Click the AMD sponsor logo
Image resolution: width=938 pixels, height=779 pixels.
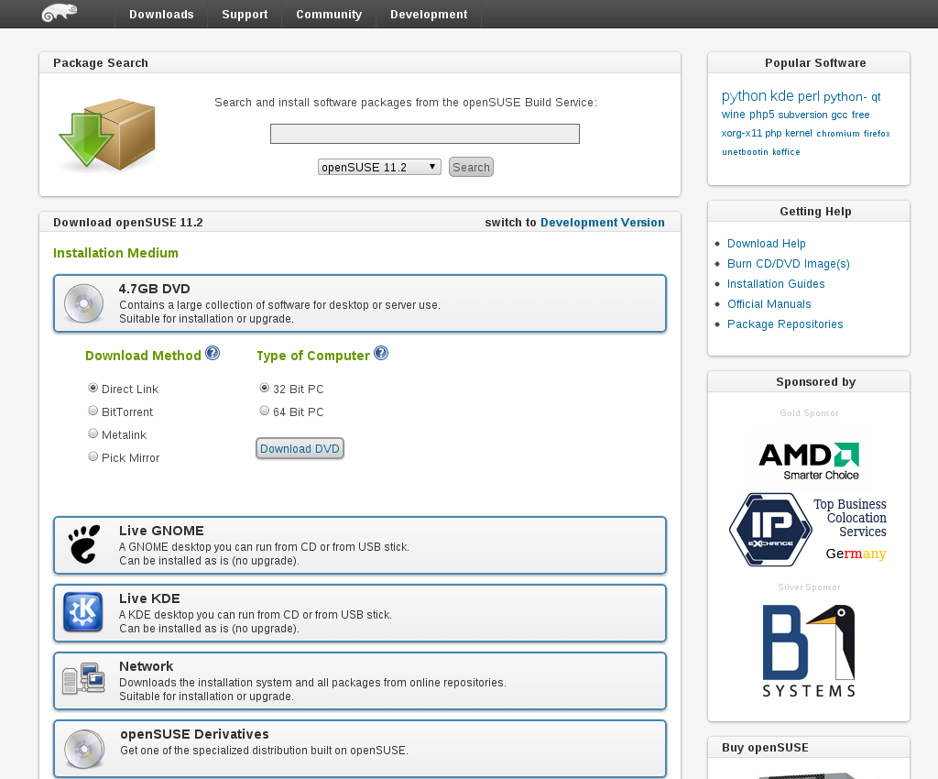808,461
